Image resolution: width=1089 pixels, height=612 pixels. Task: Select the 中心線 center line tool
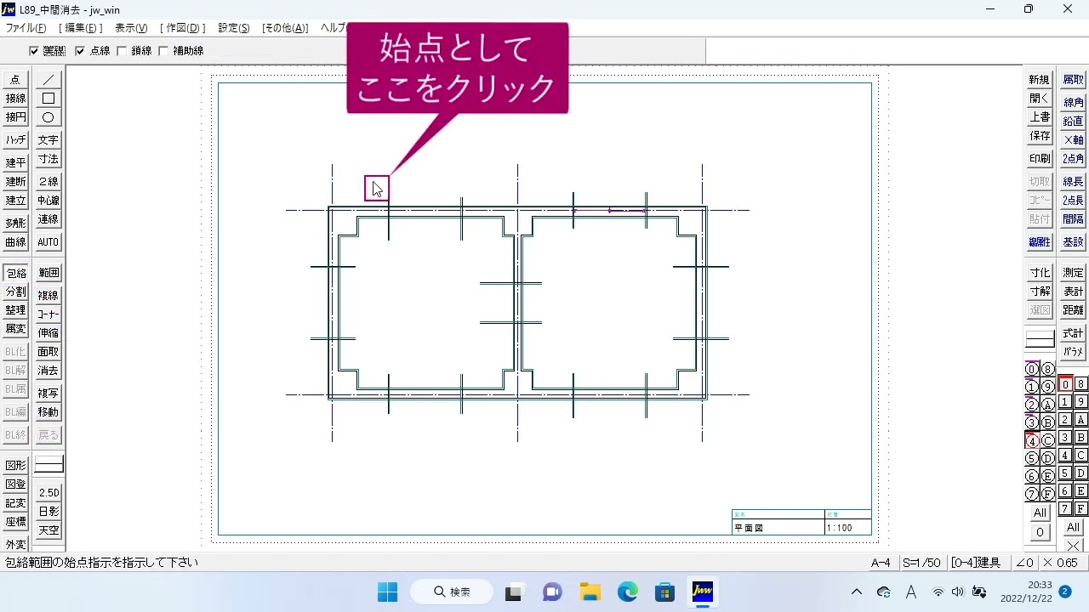[48, 201]
